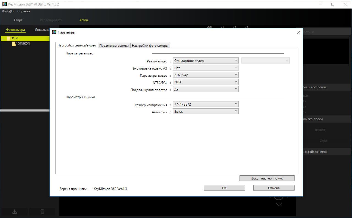Switch to Настройки фотокамеры tab
The width and height of the screenshot is (352, 218).
point(150,46)
